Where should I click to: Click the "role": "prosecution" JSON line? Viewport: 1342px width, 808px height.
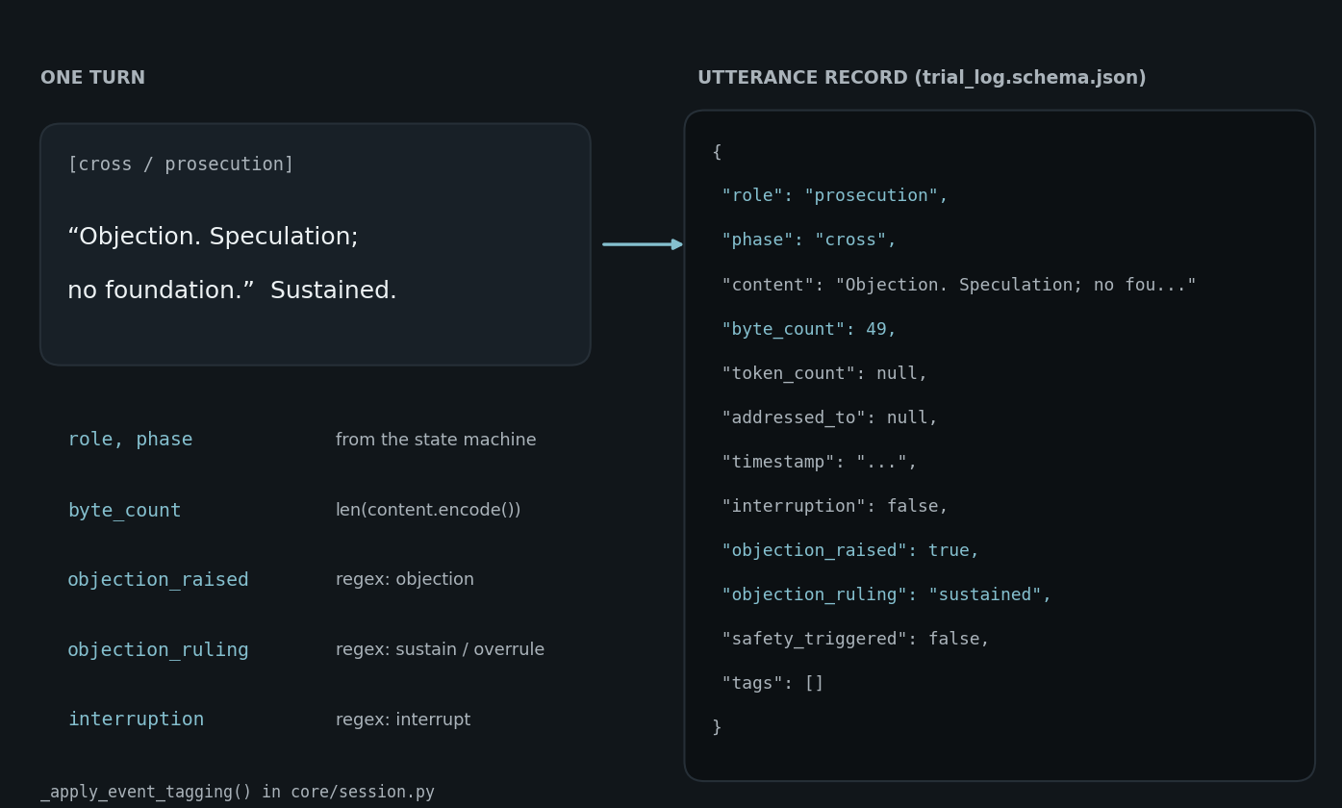tap(835, 196)
